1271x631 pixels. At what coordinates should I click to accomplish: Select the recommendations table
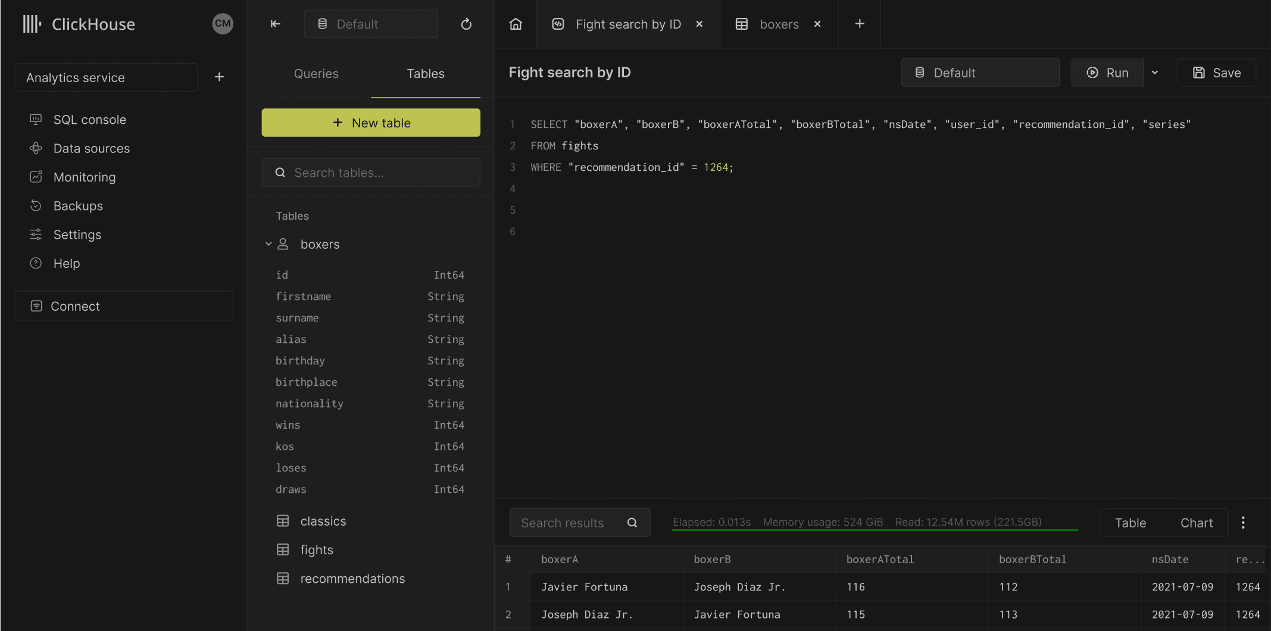[352, 579]
